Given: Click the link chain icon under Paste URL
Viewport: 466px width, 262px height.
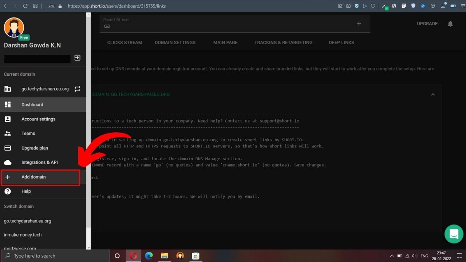Looking at the screenshot, I should coord(107,26).
